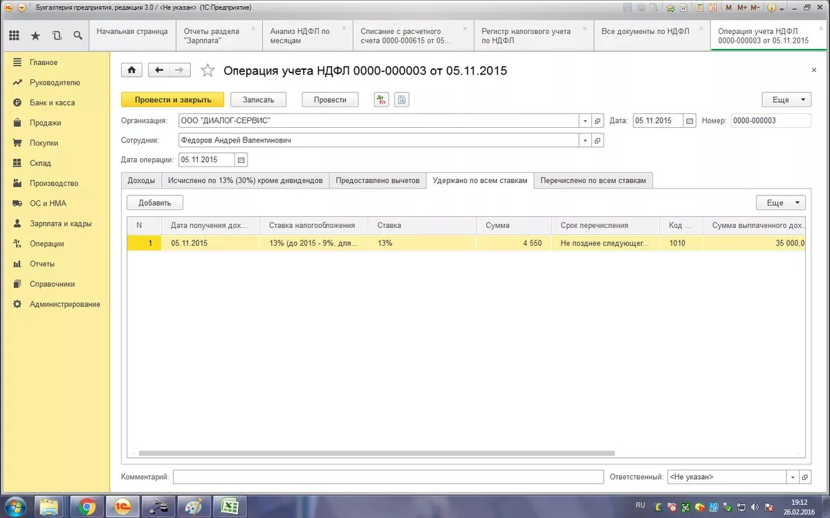Add link to favorites green-arrow star icon
830x518 pixels.
[670, 8]
